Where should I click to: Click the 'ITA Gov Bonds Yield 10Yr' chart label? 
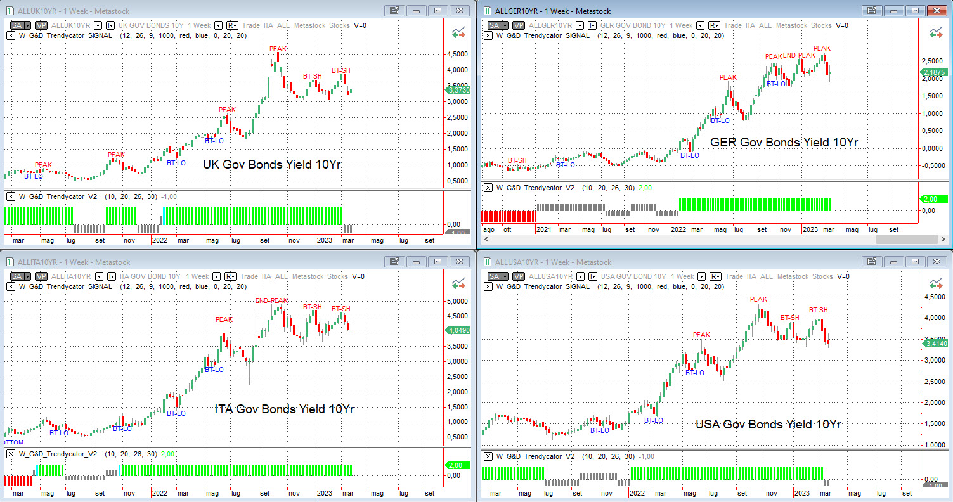[x=284, y=409]
